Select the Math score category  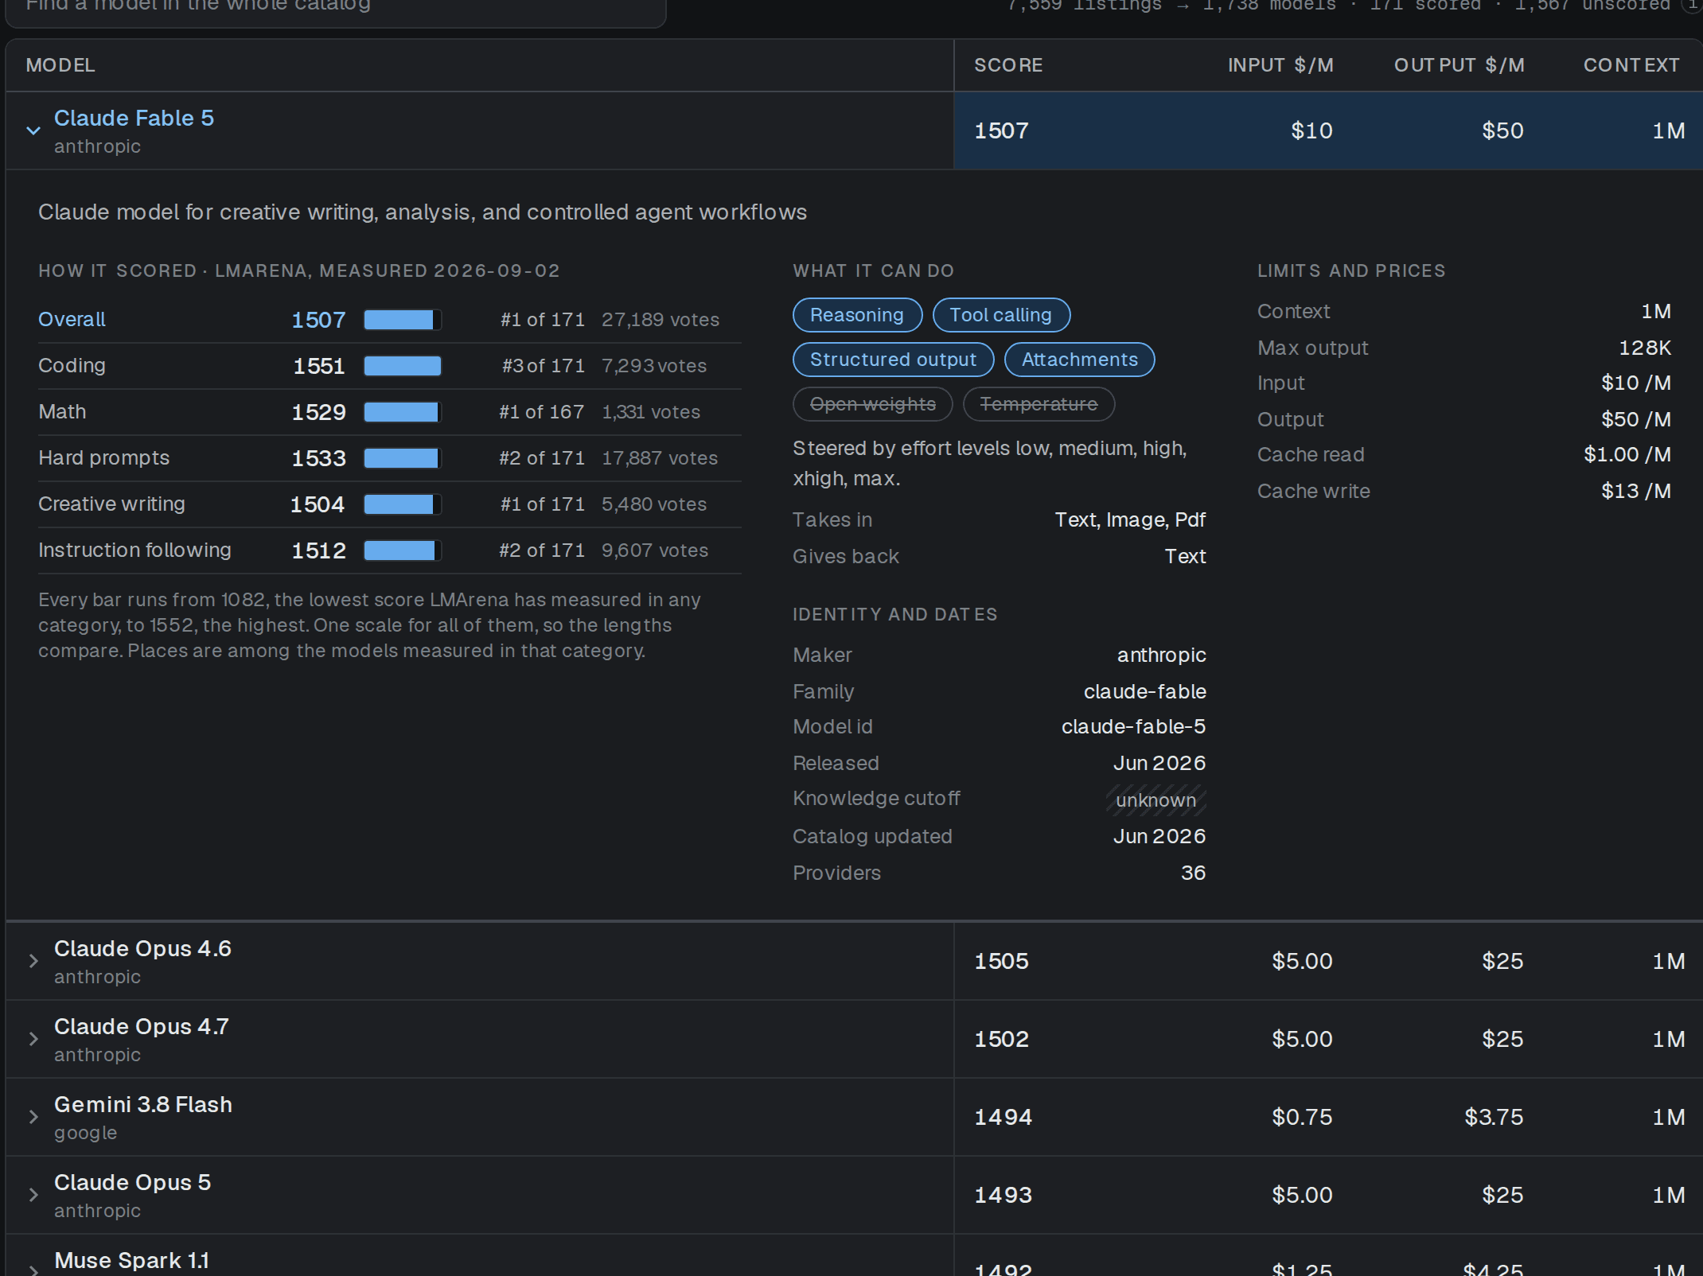click(x=390, y=412)
